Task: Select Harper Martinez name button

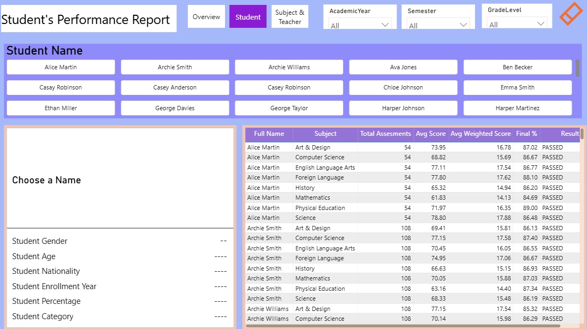Action: tap(518, 108)
